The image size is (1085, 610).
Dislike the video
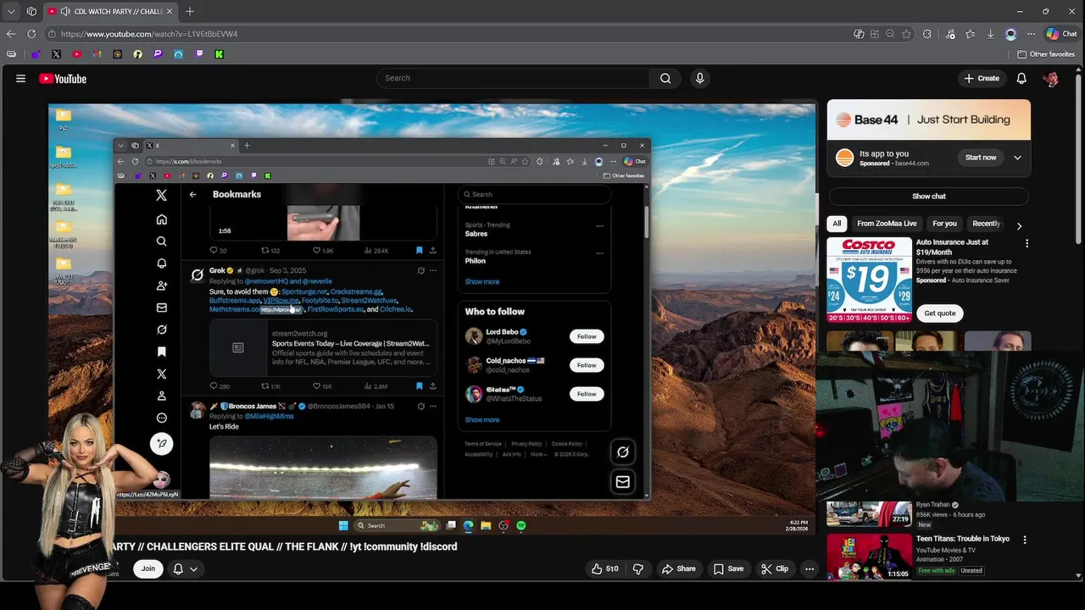(638, 568)
